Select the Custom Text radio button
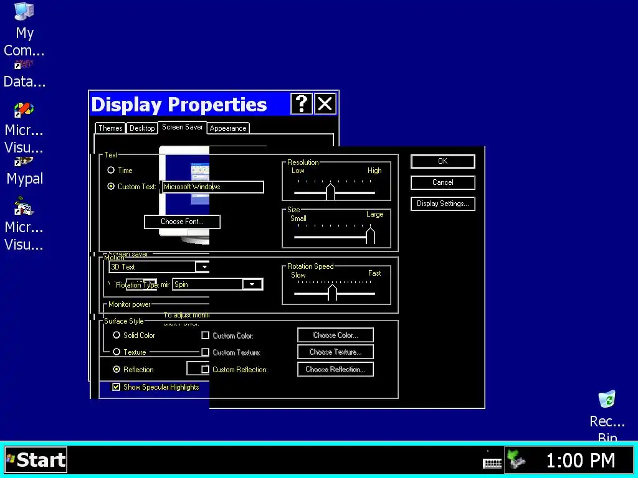638x478 pixels. tap(111, 187)
